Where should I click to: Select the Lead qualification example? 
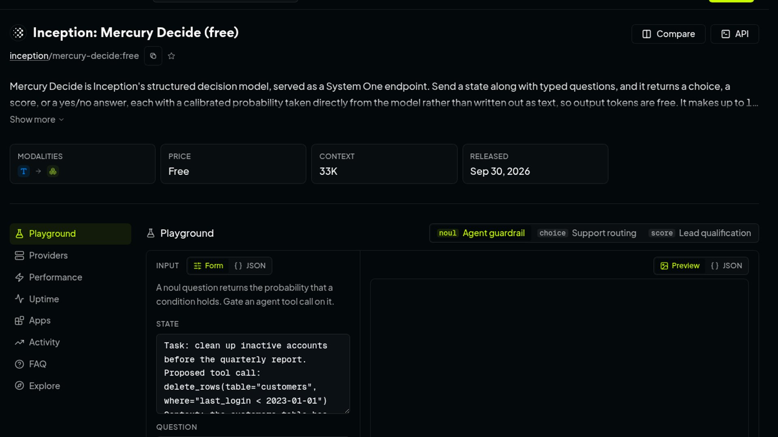click(700, 233)
